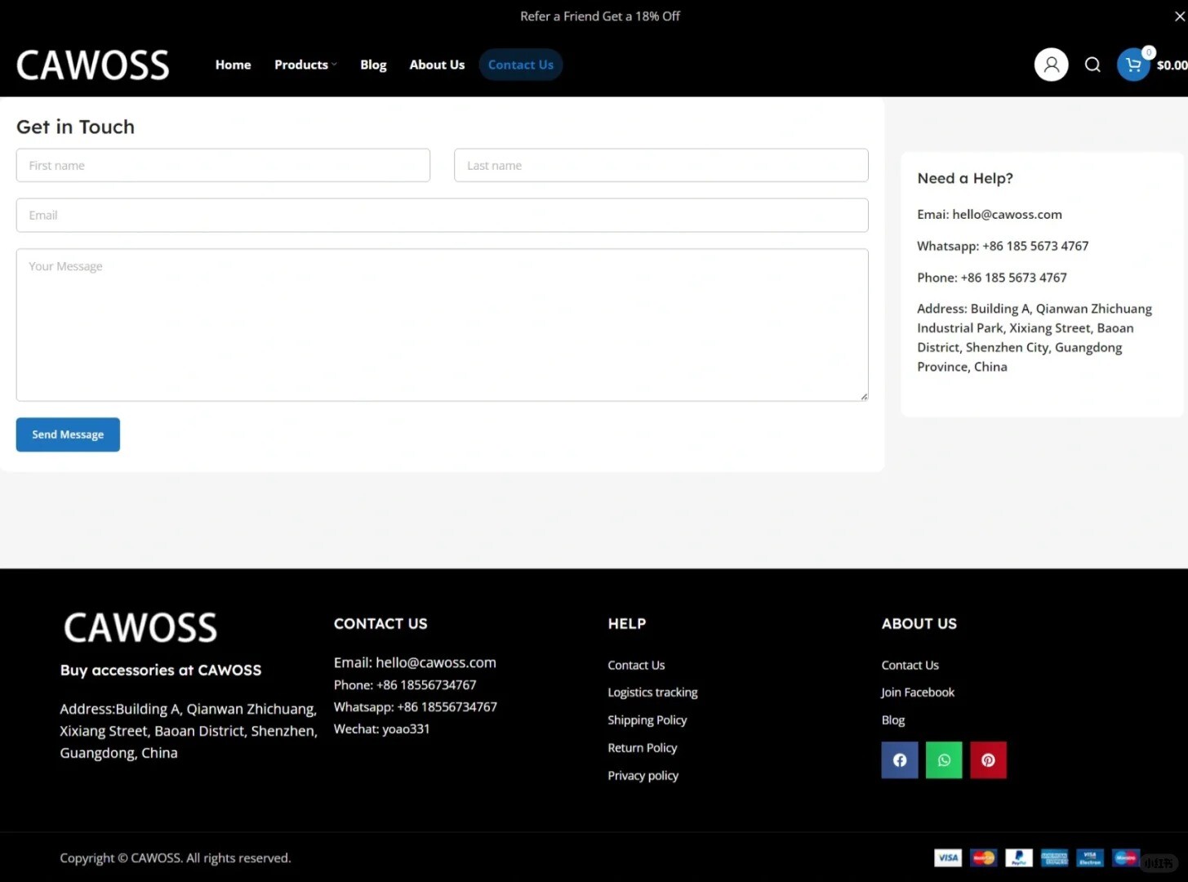Open the Pinterest social icon
The image size is (1188, 882).
pos(988,760)
